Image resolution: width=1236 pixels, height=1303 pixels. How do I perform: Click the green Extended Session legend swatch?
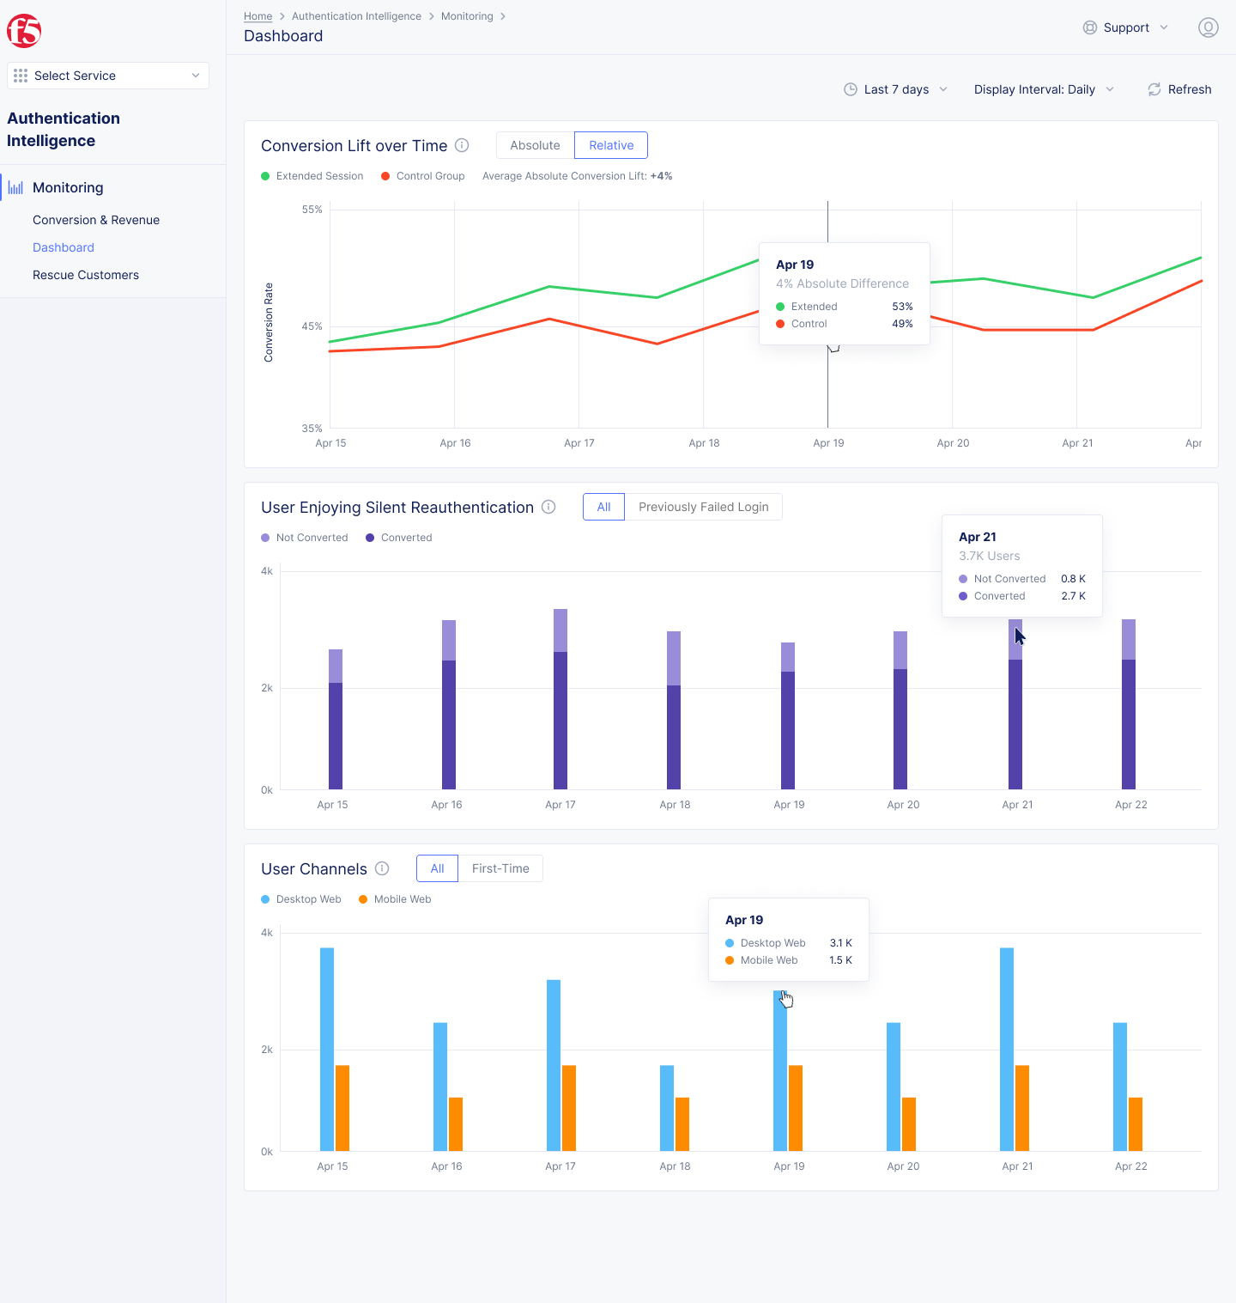point(264,175)
